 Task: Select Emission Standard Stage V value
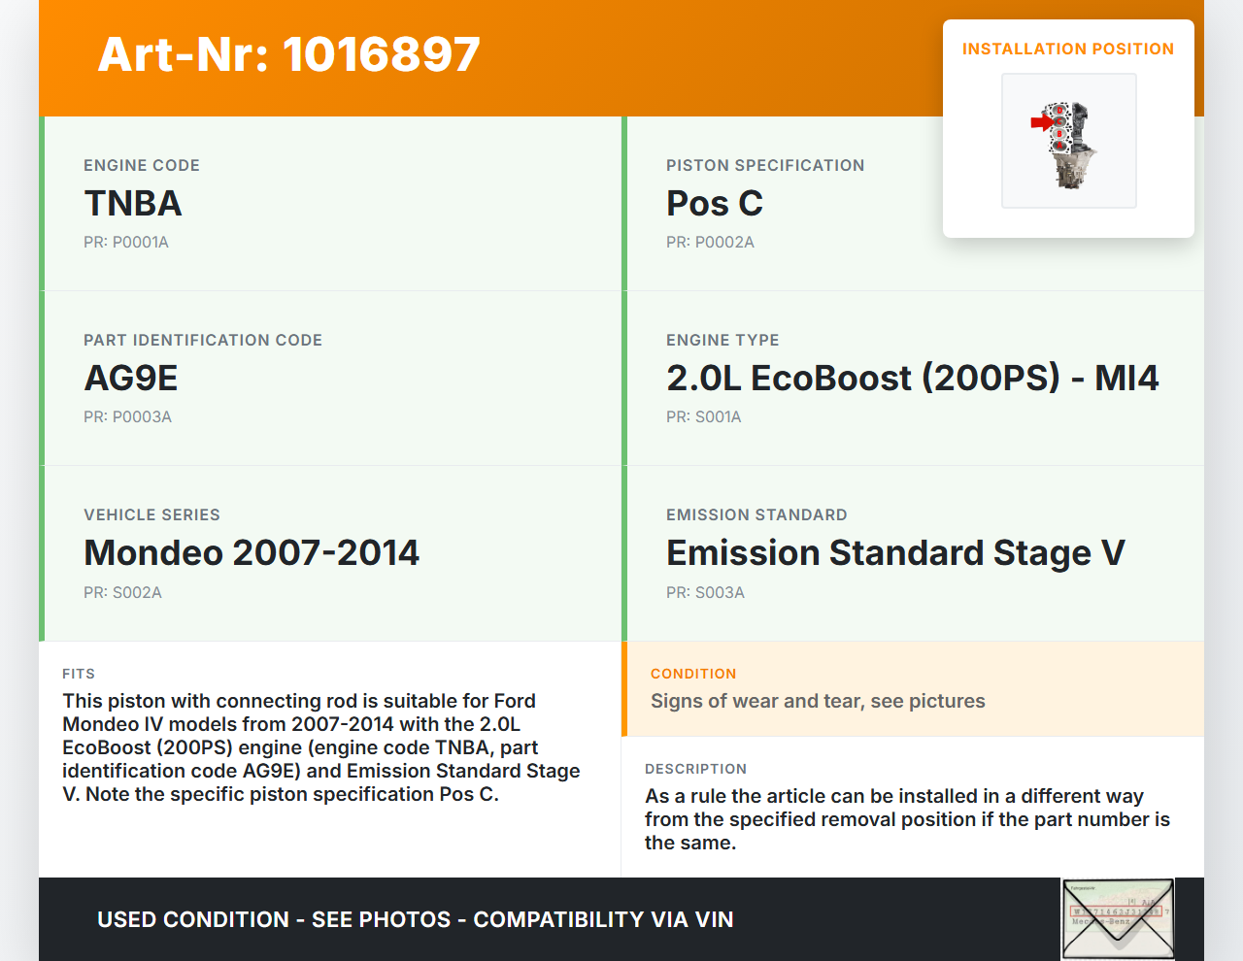(895, 553)
